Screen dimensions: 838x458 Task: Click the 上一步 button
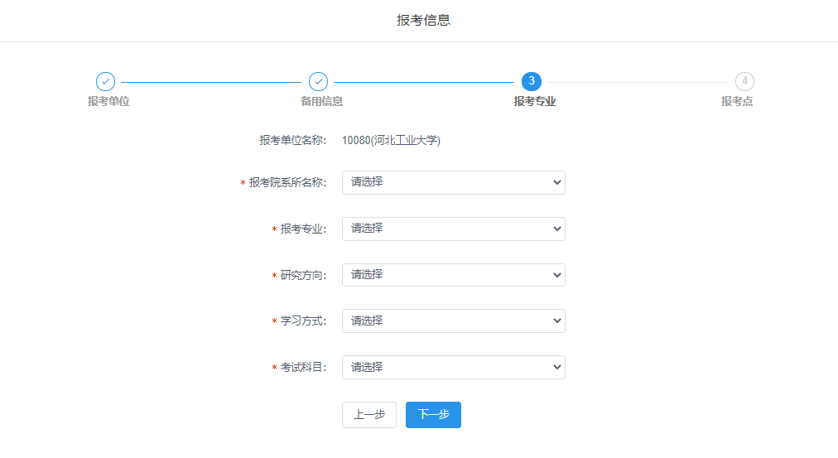(368, 415)
